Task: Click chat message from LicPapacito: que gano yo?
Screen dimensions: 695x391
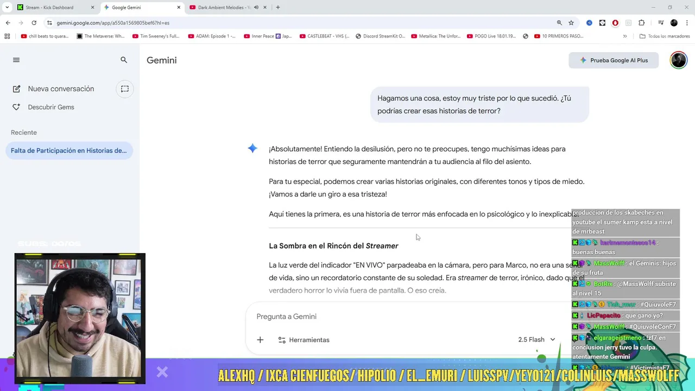Action: click(x=625, y=316)
